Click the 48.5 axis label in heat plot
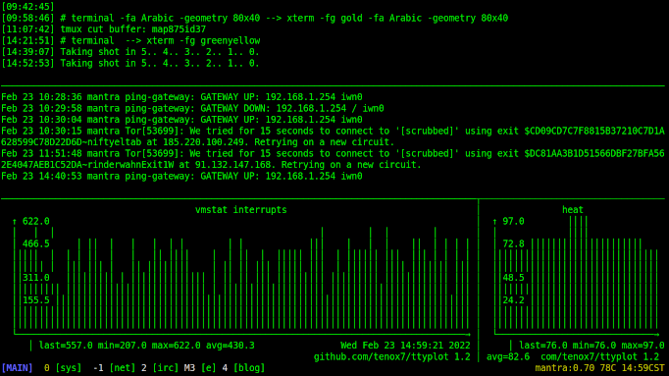This screenshot has height=376, width=669. click(513, 278)
